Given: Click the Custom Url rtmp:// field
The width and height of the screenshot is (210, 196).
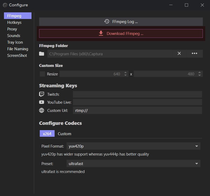Looking at the screenshot, I should tap(137, 110).
